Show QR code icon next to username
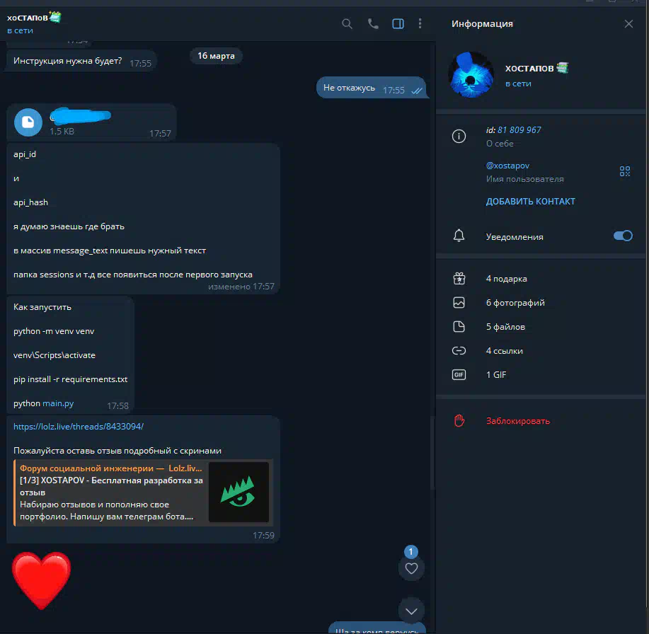649x634 pixels. coord(624,171)
